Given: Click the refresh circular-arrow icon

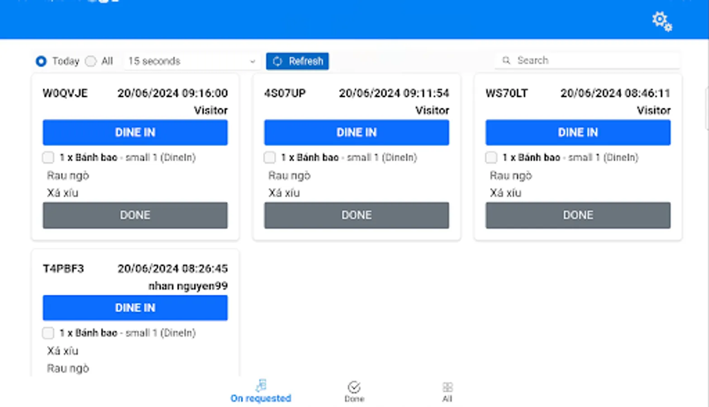Looking at the screenshot, I should 277,61.
